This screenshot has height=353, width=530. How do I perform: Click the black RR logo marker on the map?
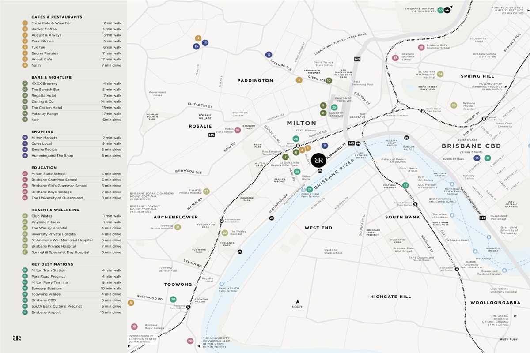pyautogui.click(x=318, y=160)
